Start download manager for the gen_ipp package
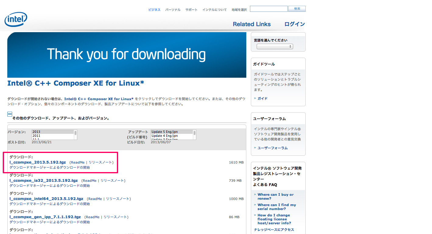The width and height of the screenshot is (432, 234). [50, 222]
